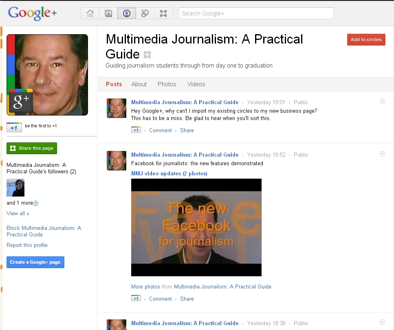Open author name link on 19:01 post

[185, 102]
